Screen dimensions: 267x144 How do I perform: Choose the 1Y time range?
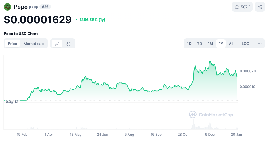point(221,44)
